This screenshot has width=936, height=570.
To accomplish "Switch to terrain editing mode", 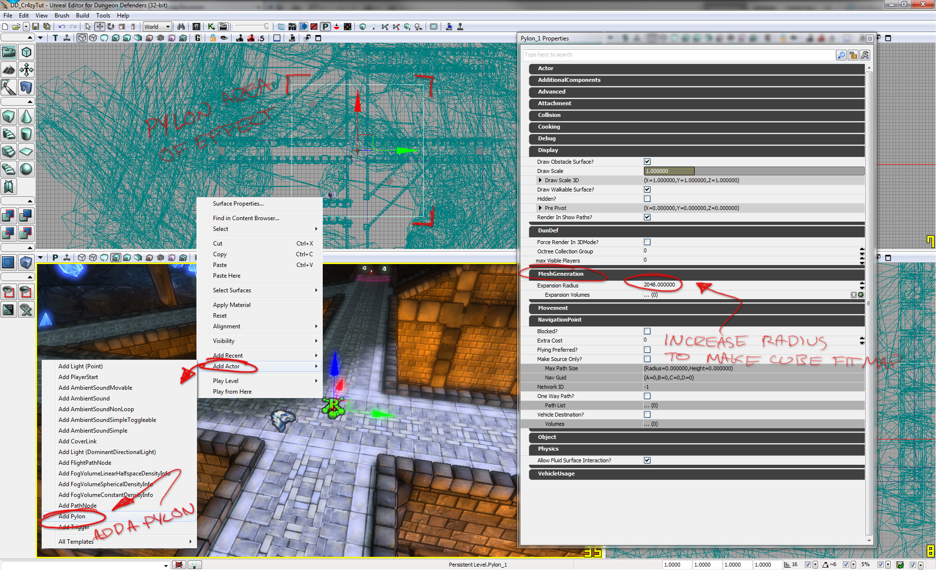I will coord(9,70).
